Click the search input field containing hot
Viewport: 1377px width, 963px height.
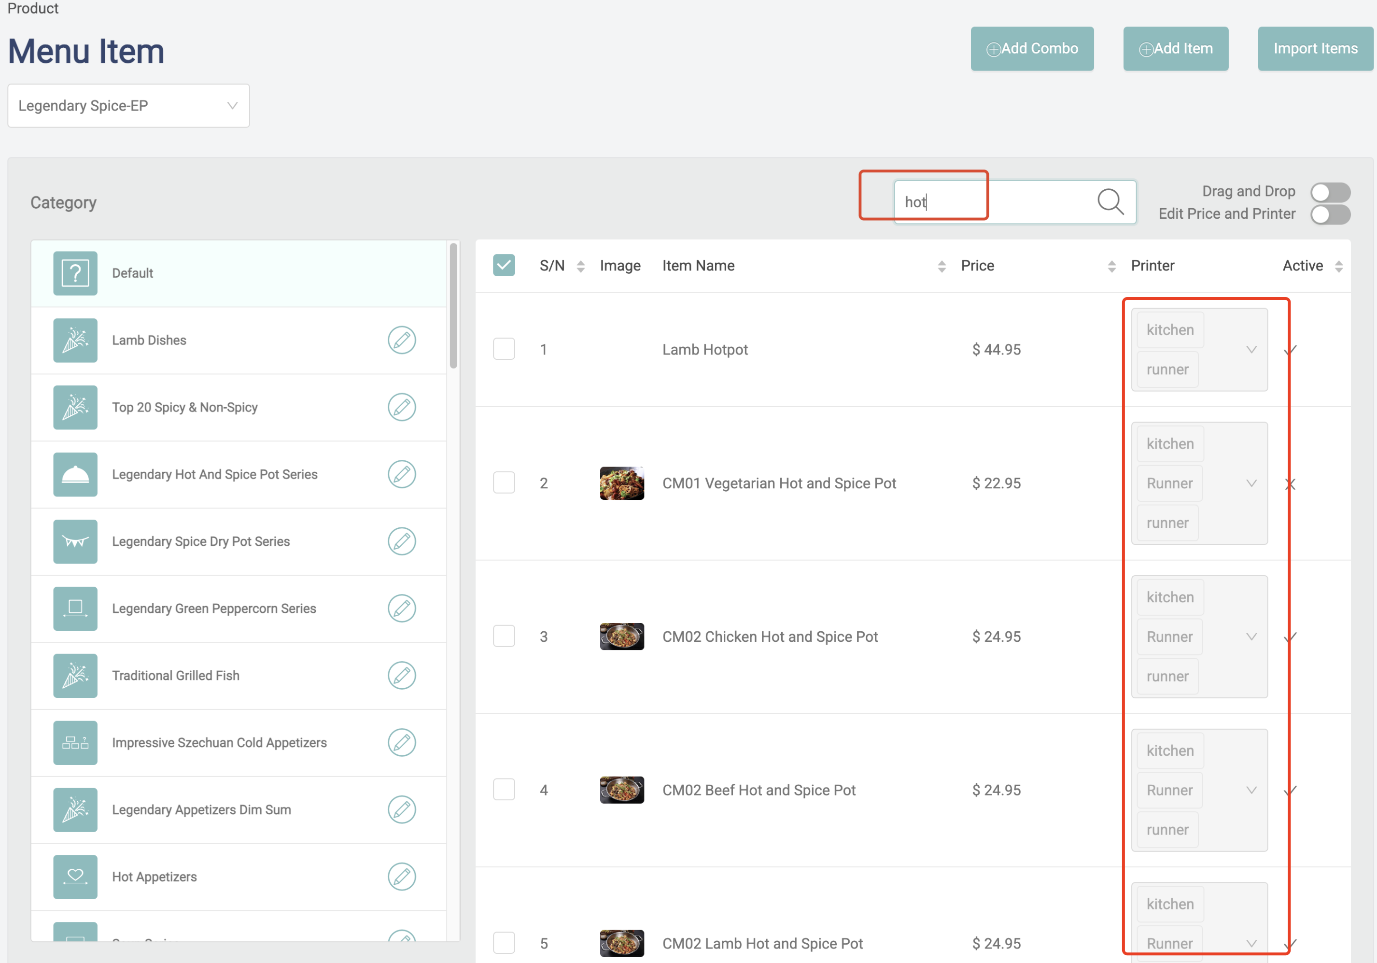tap(1015, 202)
